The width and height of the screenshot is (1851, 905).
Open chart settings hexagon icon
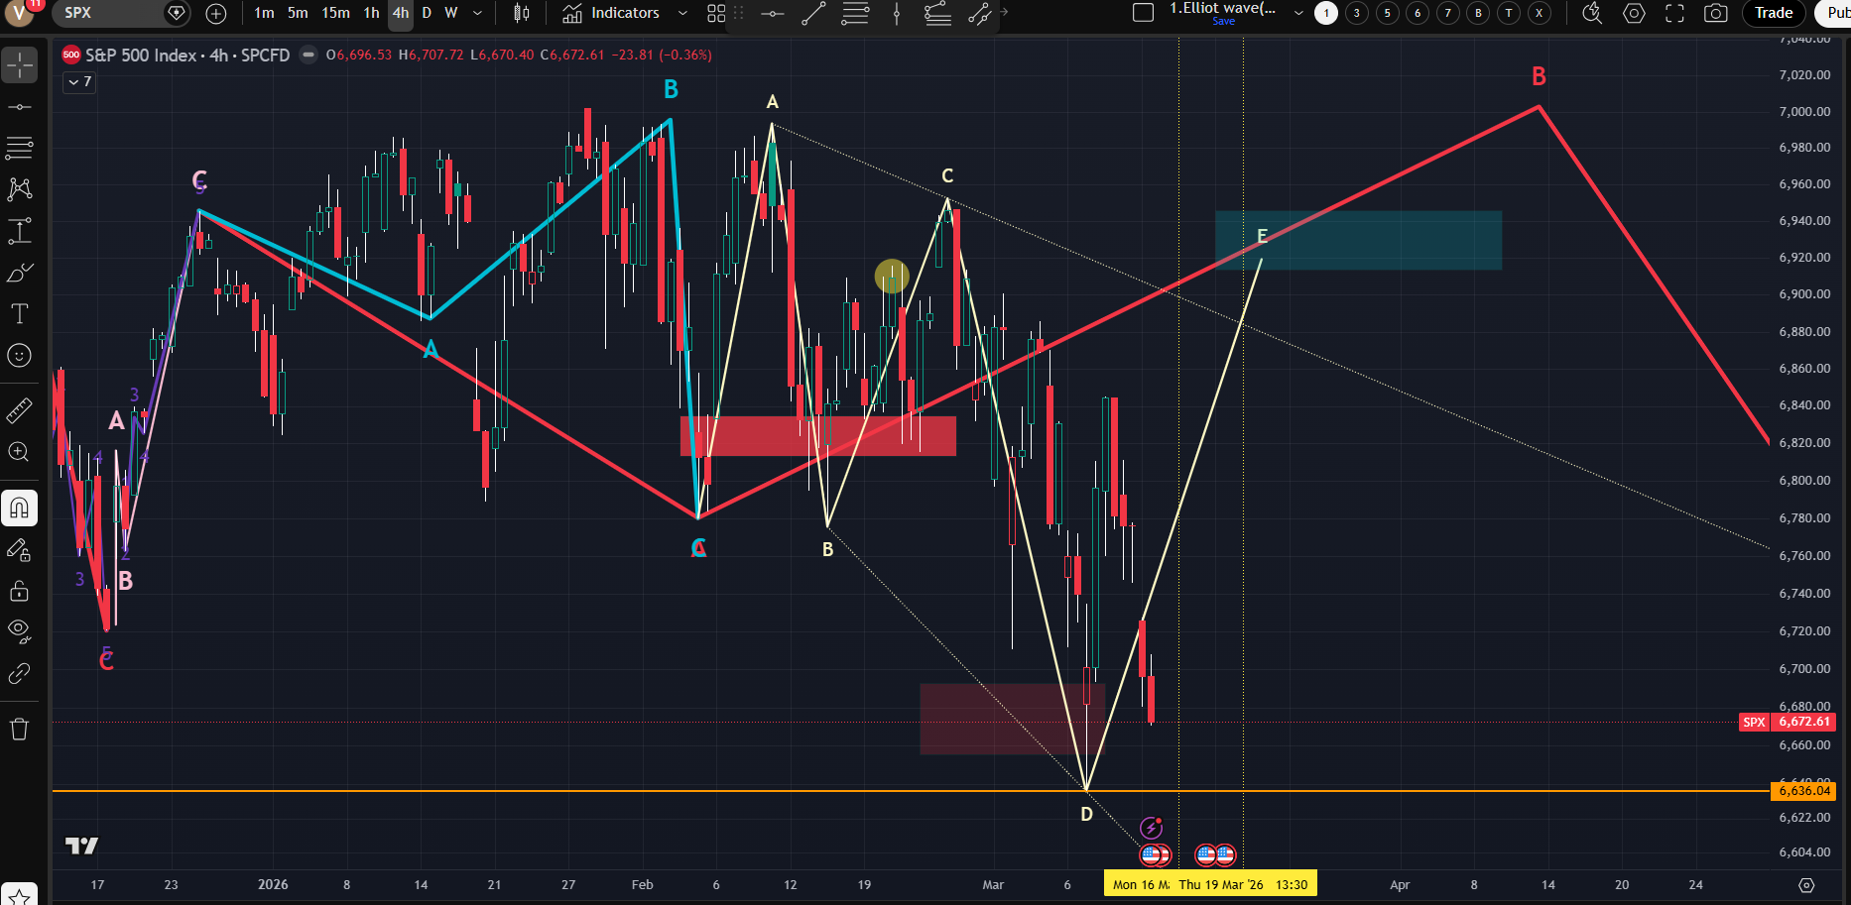(x=1634, y=13)
